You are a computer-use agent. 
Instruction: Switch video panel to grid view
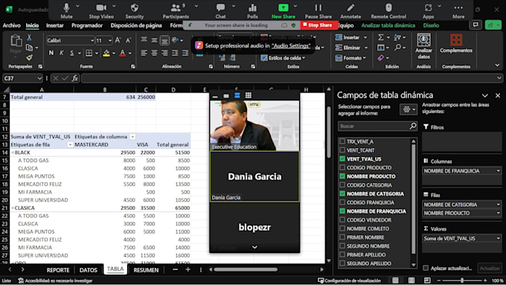(248, 95)
